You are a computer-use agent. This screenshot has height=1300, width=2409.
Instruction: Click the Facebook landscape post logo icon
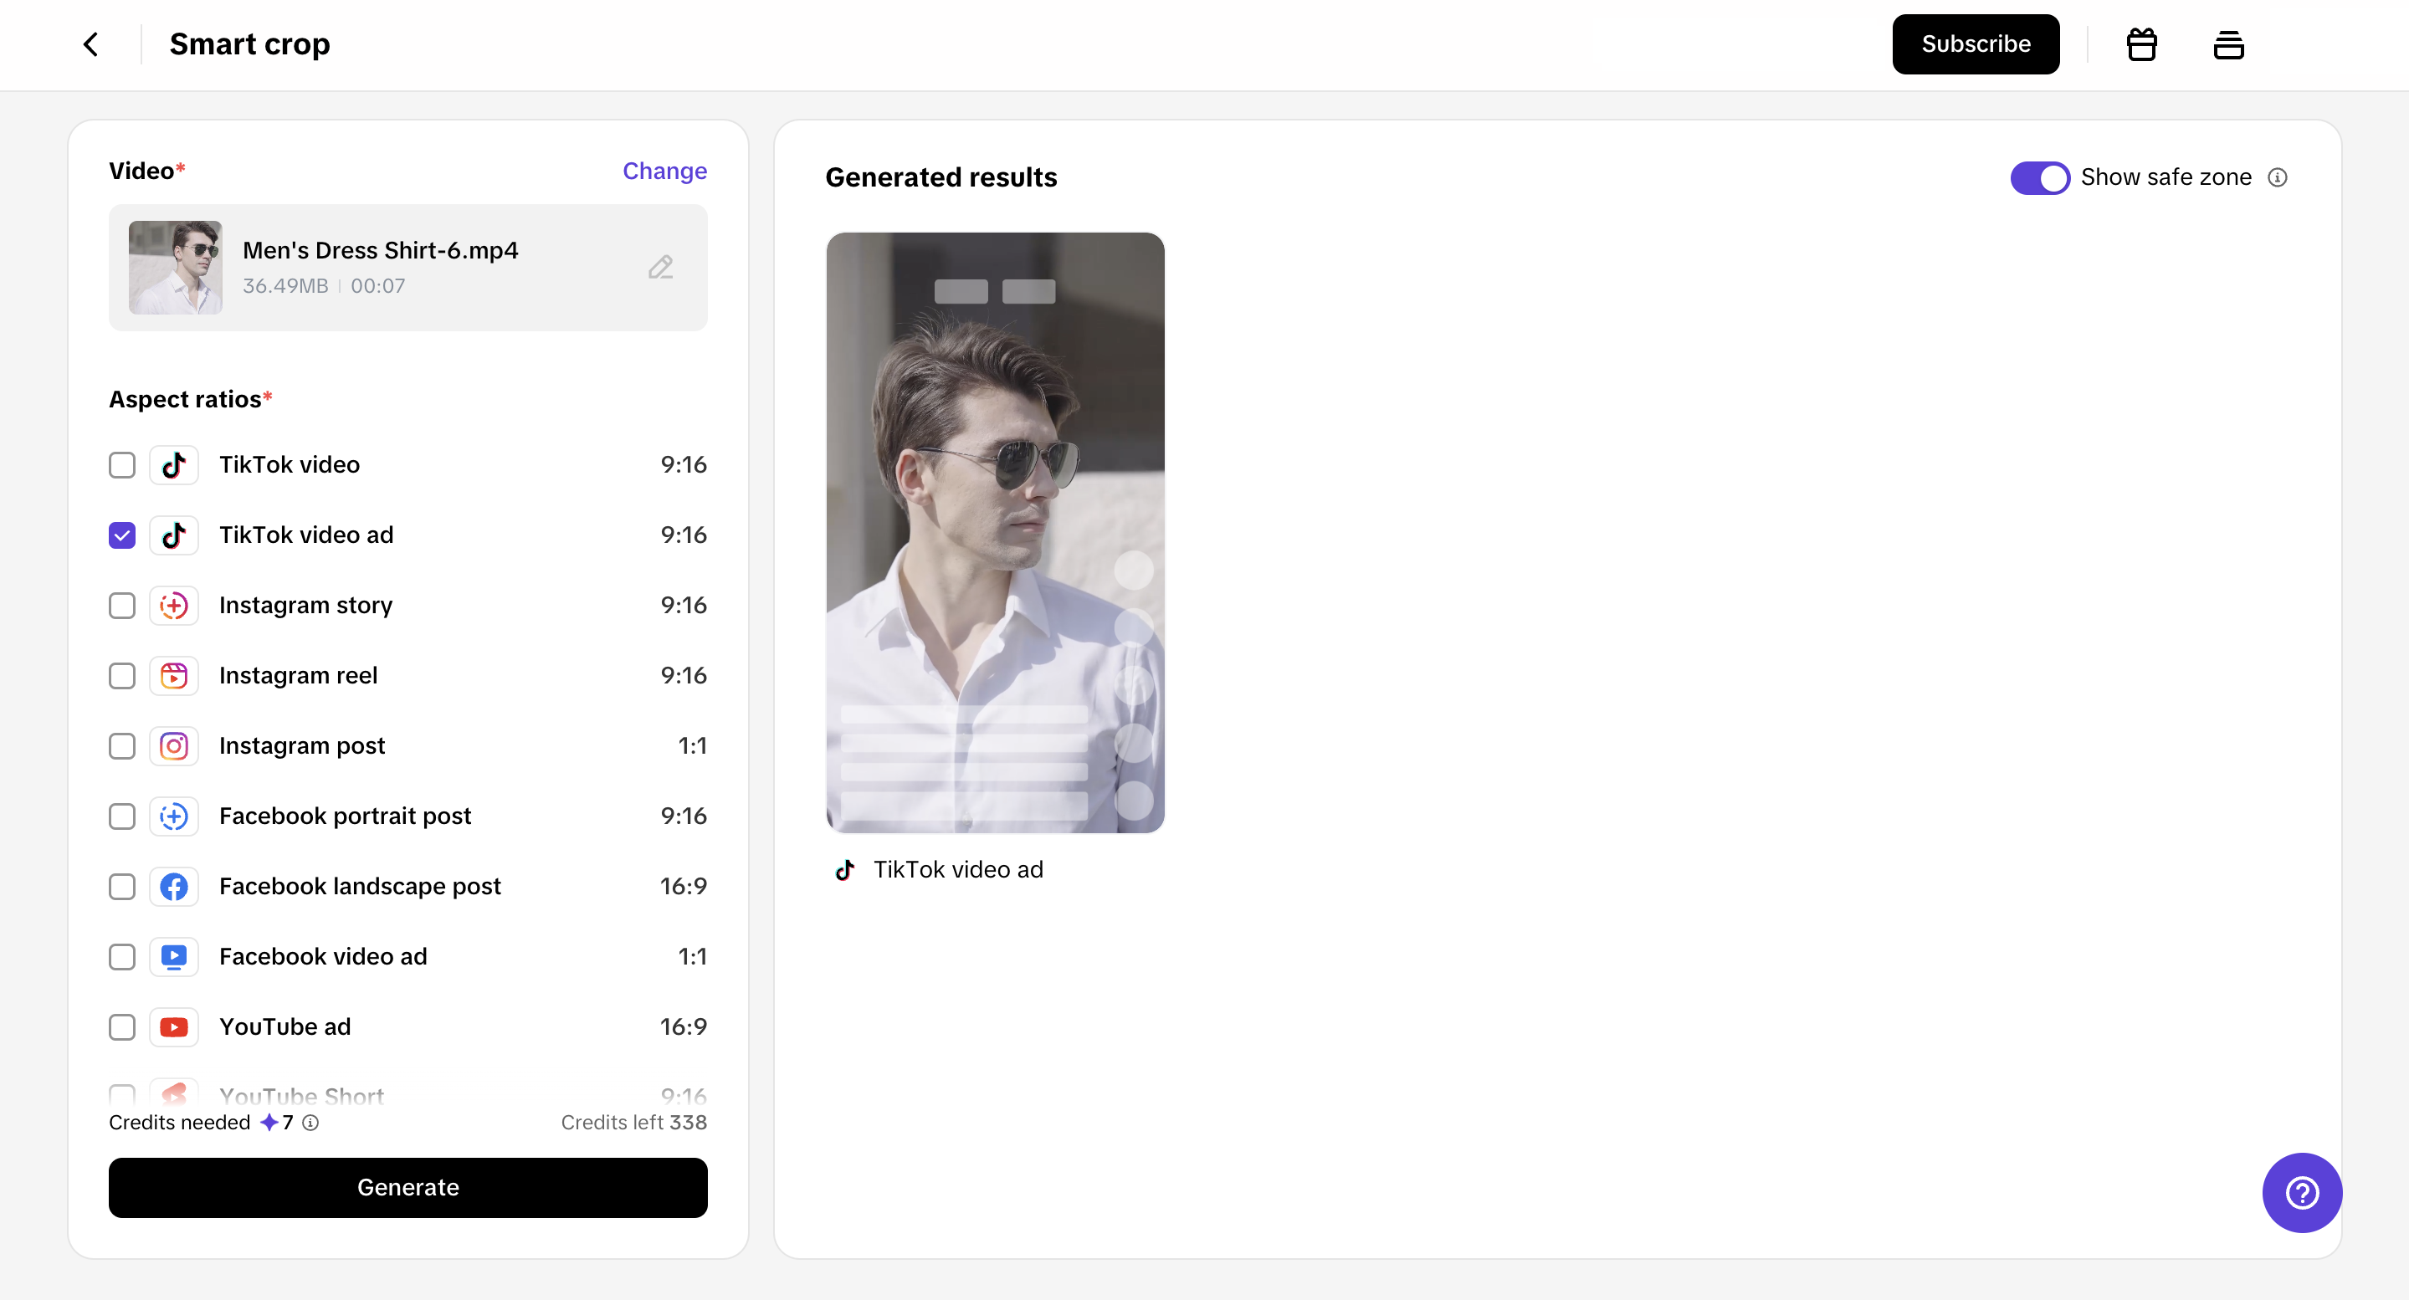[174, 886]
